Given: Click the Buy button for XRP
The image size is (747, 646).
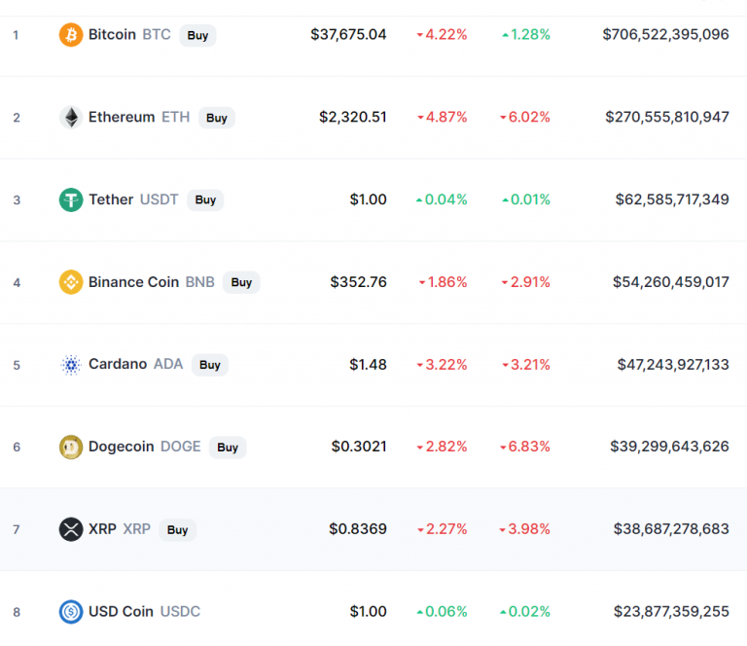Looking at the screenshot, I should pyautogui.click(x=177, y=530).
